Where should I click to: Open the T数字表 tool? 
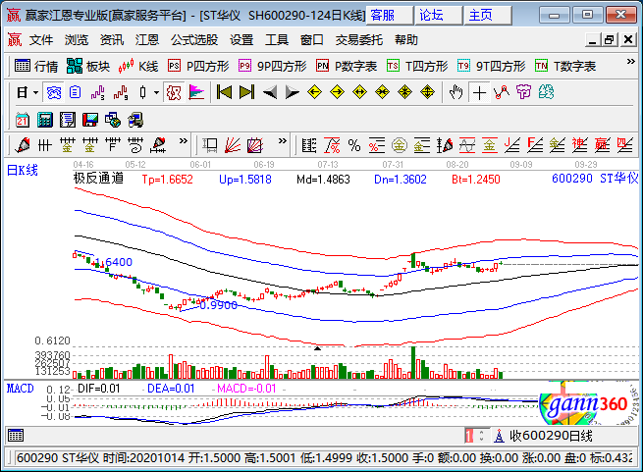565,66
